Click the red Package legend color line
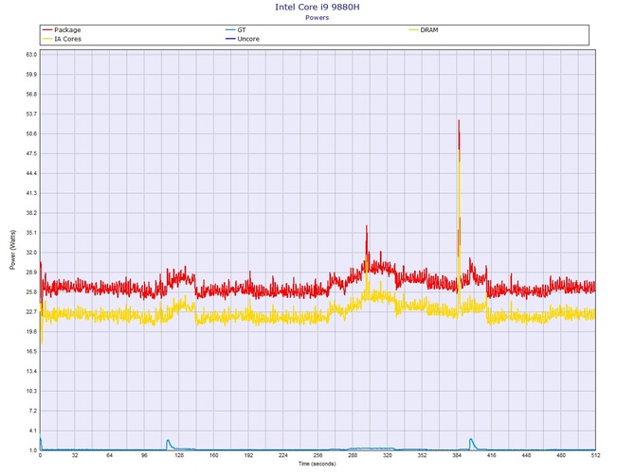This screenshot has width=635, height=475. [x=47, y=30]
